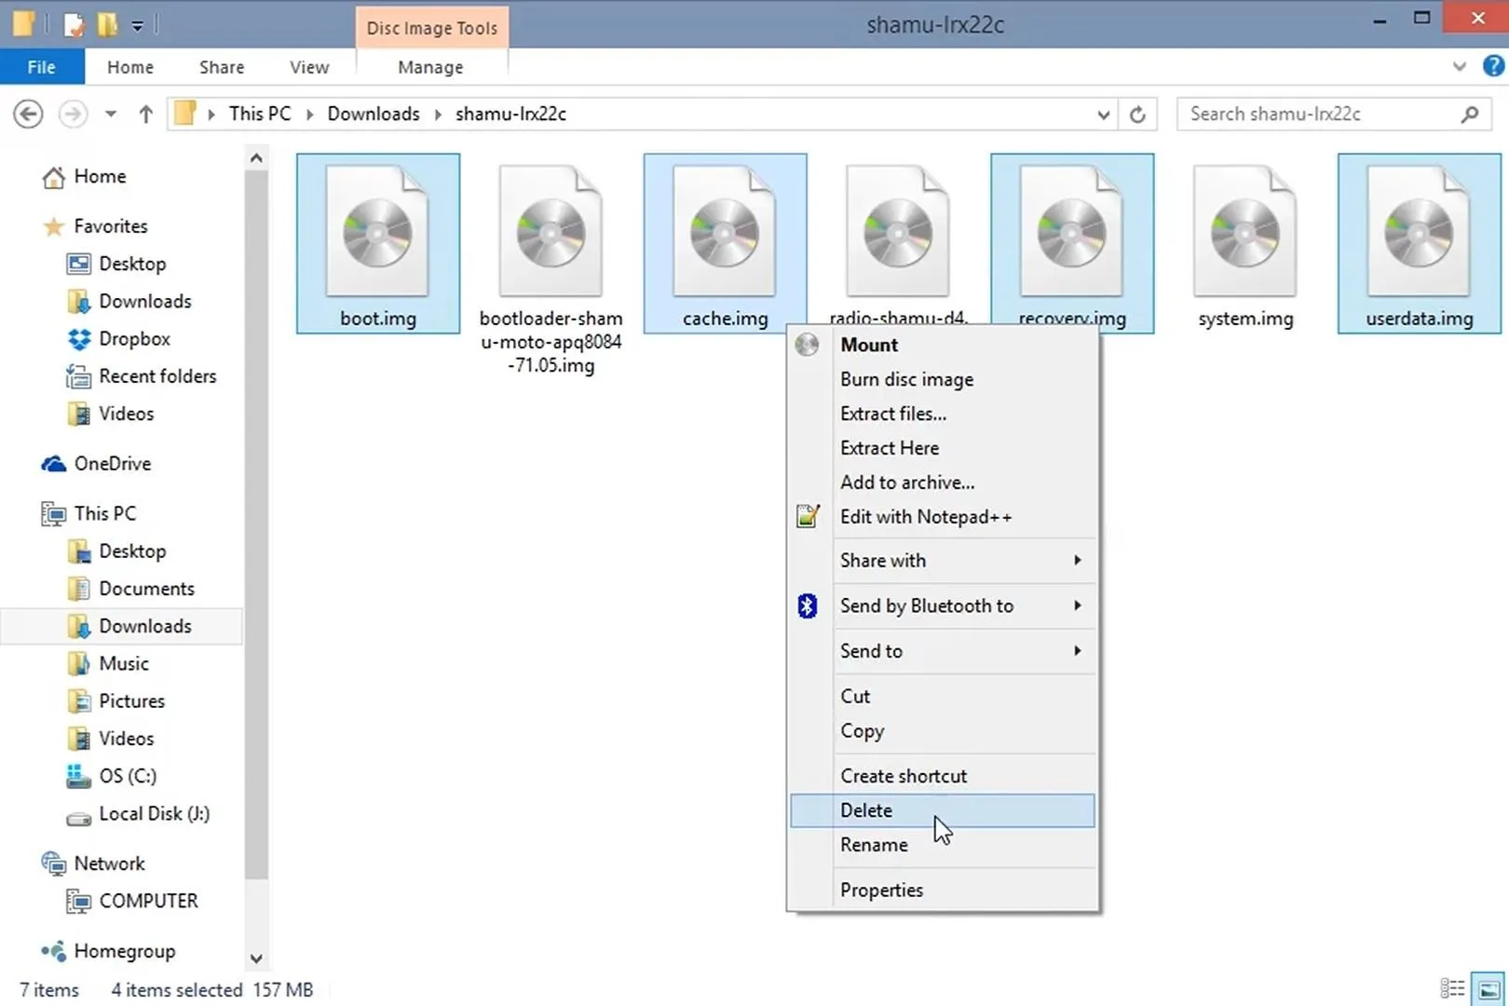Open the View ribbon tab
1509x1006 pixels.
coord(308,67)
